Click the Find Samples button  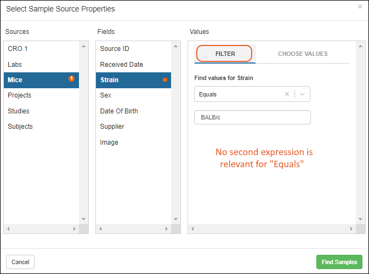tap(339, 262)
